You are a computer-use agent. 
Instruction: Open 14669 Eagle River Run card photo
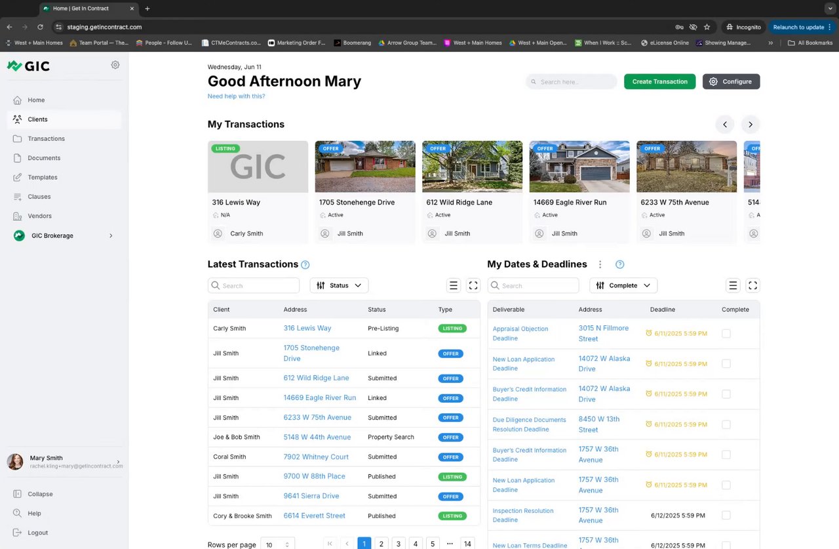coord(579,167)
